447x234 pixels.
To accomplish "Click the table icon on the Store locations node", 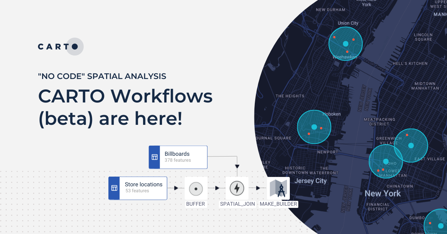I will pyautogui.click(x=115, y=188).
